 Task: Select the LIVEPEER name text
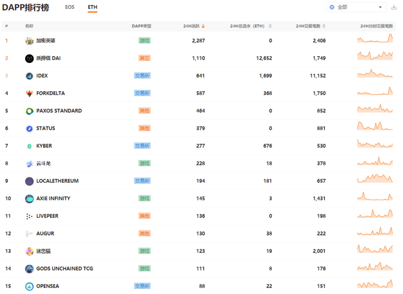click(x=47, y=216)
